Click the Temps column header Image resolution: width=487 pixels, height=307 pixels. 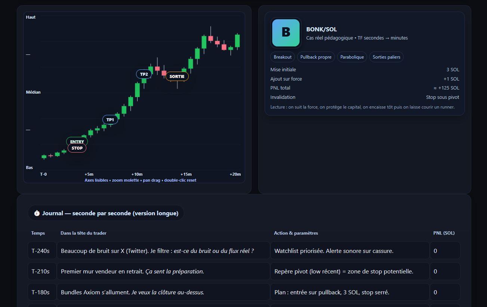pyautogui.click(x=38, y=233)
